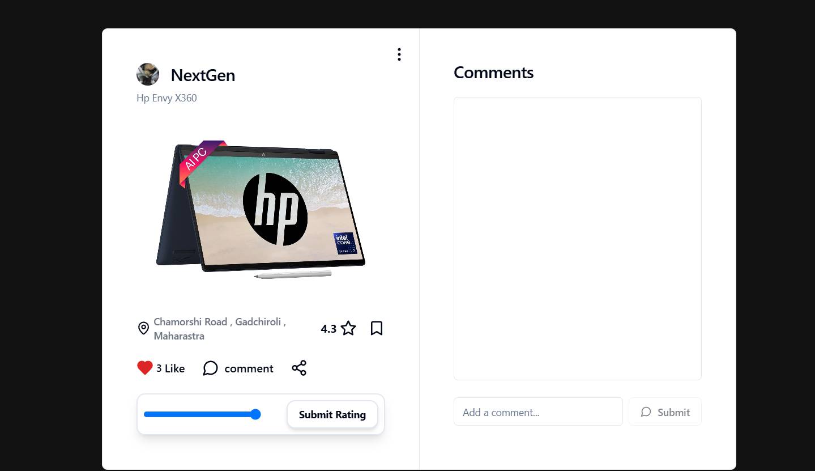Viewport: 815px width, 471px height.
Task: Click the blue rating slider handle
Action: tap(255, 414)
